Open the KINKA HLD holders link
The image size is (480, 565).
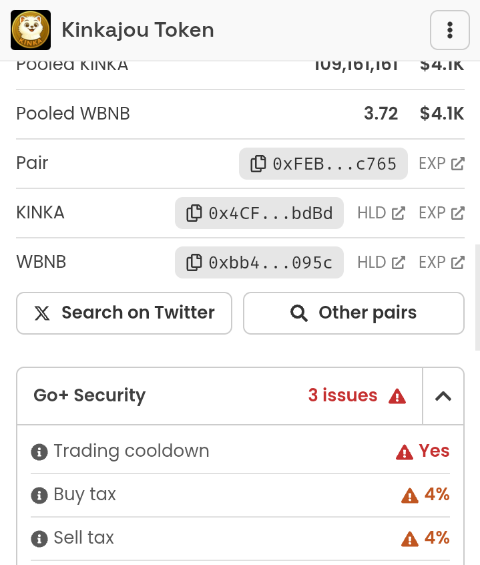[381, 213]
